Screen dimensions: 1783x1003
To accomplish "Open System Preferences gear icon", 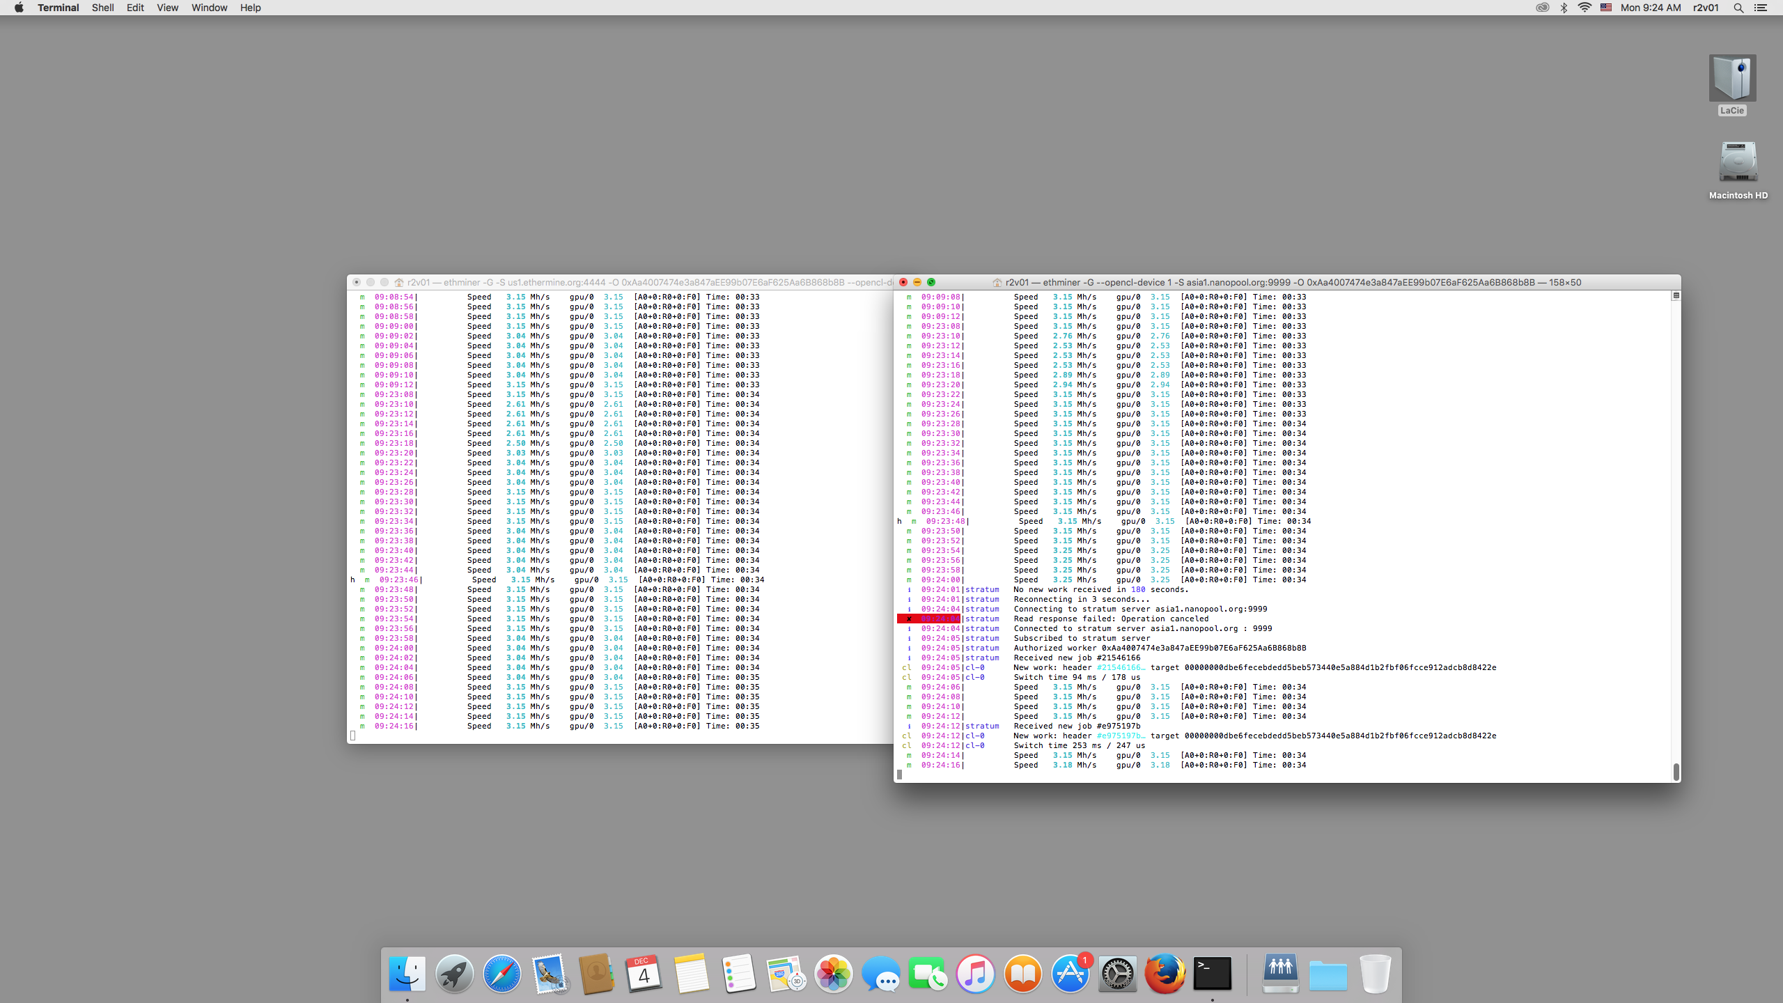I will pyautogui.click(x=1117, y=973).
